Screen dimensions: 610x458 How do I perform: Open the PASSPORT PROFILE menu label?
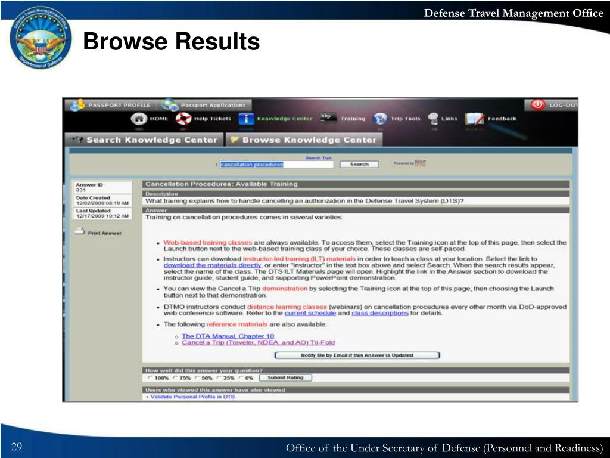pyautogui.click(x=119, y=105)
